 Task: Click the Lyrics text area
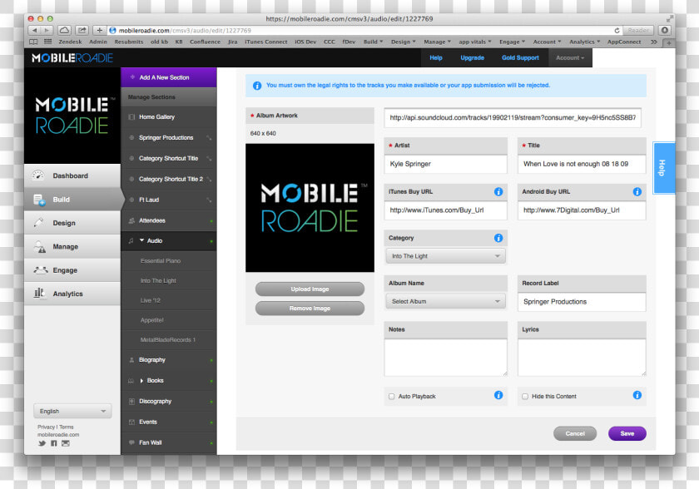coord(582,358)
